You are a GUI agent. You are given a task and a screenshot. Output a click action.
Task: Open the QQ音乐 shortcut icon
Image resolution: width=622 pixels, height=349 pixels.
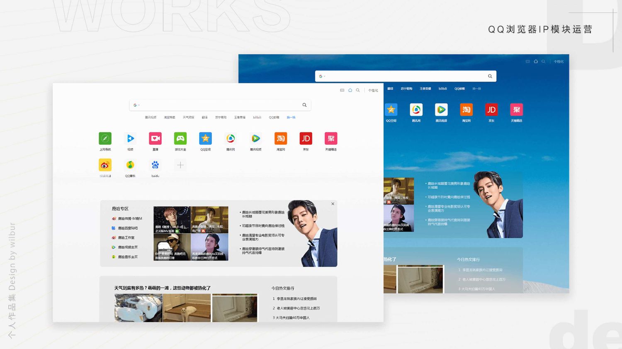pos(130,165)
